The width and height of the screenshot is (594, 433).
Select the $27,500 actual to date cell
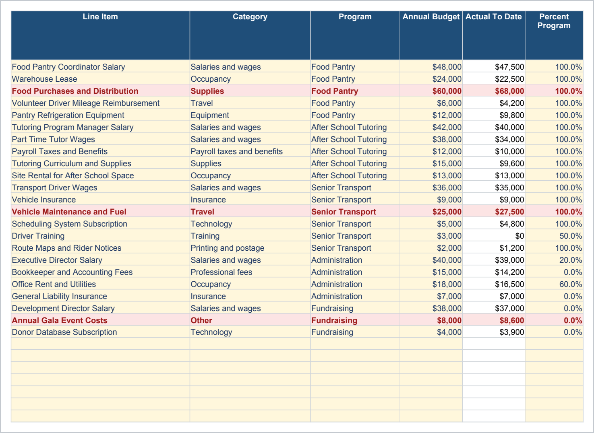494,212
